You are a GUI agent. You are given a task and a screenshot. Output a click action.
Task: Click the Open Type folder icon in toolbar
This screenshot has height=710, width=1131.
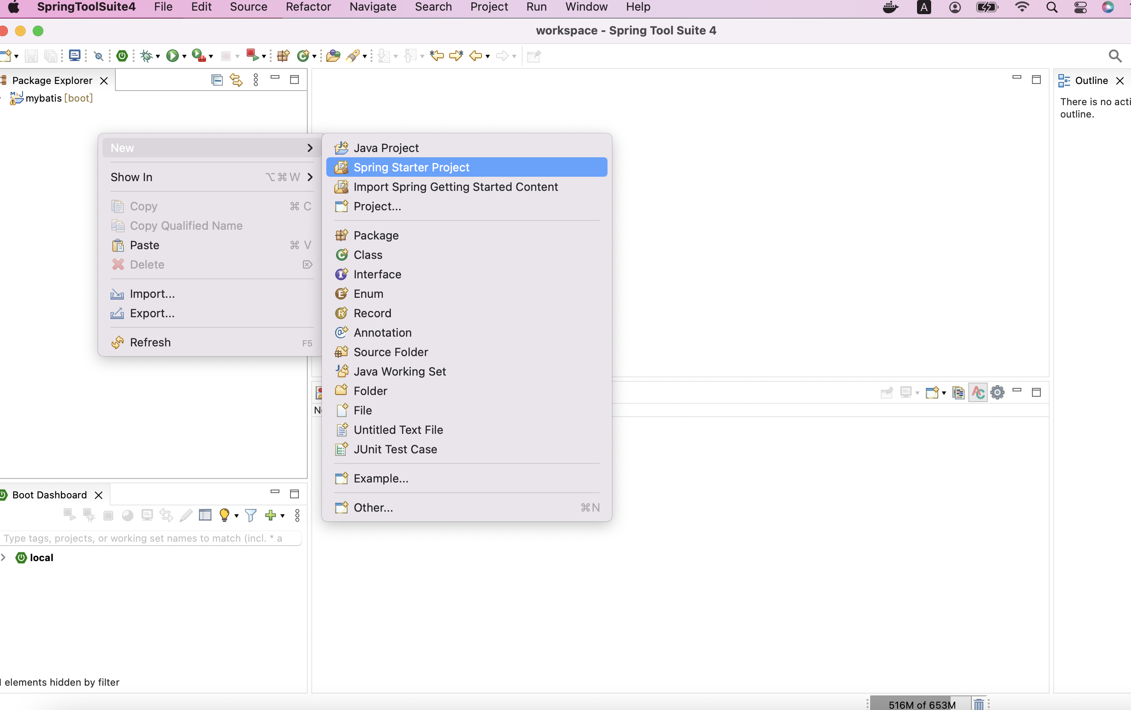click(333, 56)
